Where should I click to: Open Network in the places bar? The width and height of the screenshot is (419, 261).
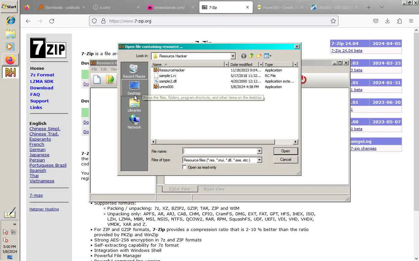[134, 122]
